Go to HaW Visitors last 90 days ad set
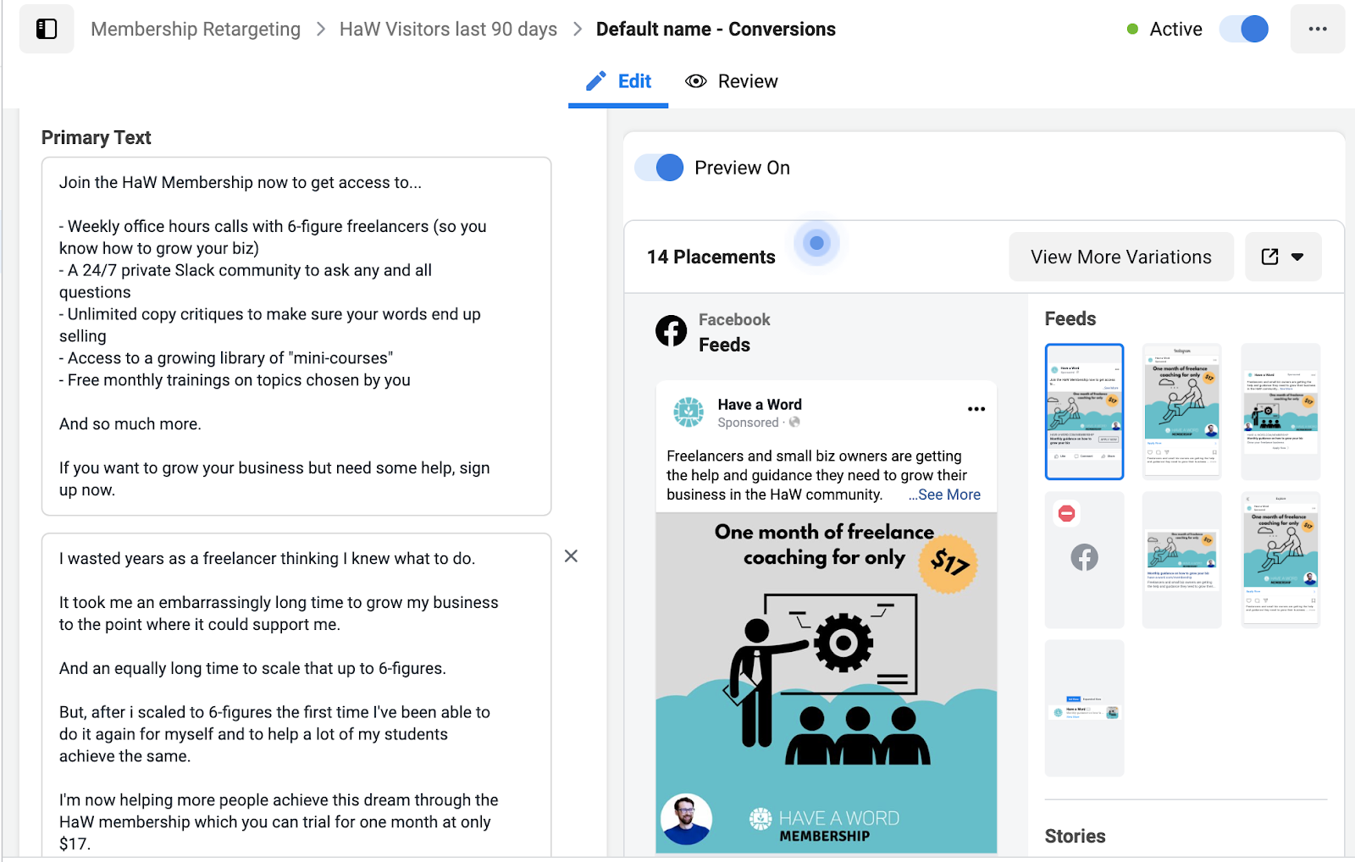The image size is (1355, 862). 448,29
